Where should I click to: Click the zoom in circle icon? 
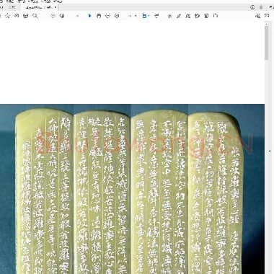tap(117, 16)
